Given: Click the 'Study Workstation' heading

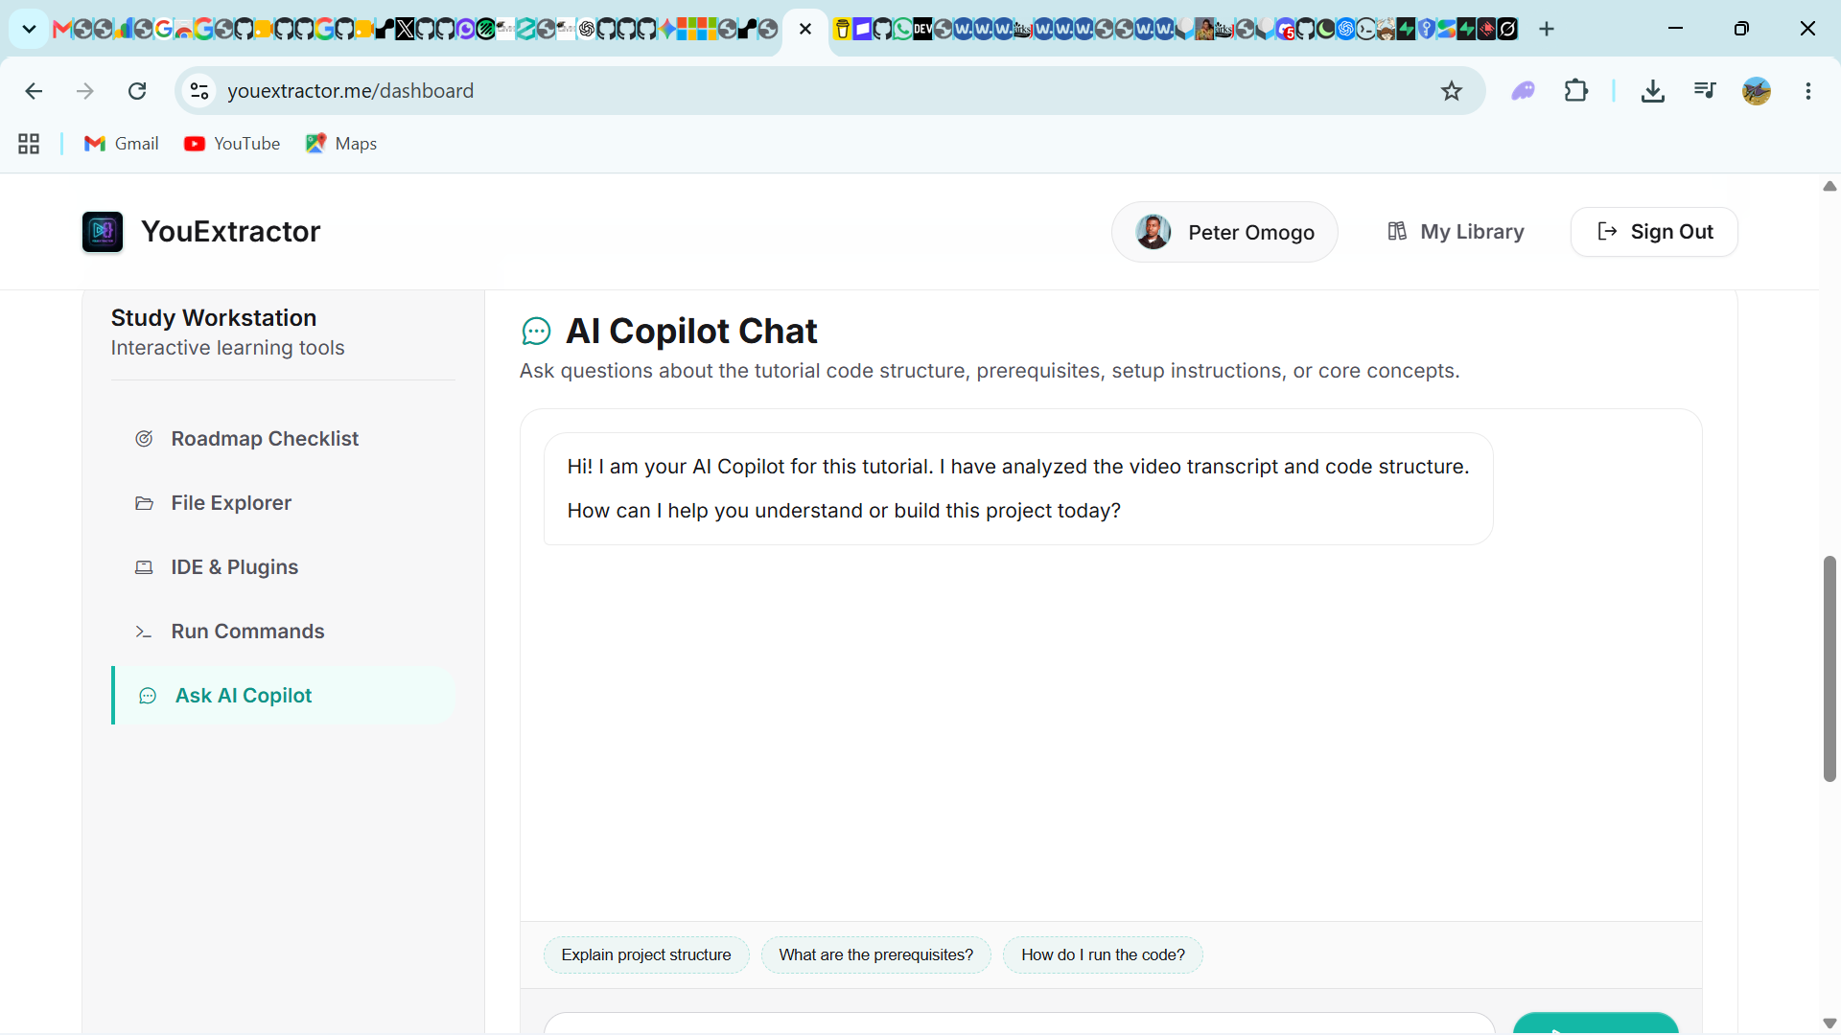Looking at the screenshot, I should (214, 318).
